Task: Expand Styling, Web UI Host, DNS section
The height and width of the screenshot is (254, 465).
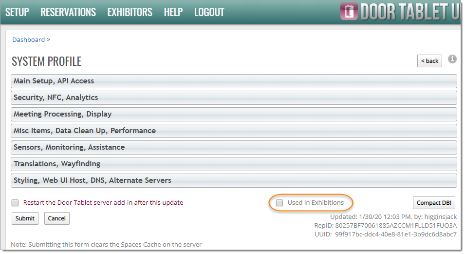Action: pos(234,180)
